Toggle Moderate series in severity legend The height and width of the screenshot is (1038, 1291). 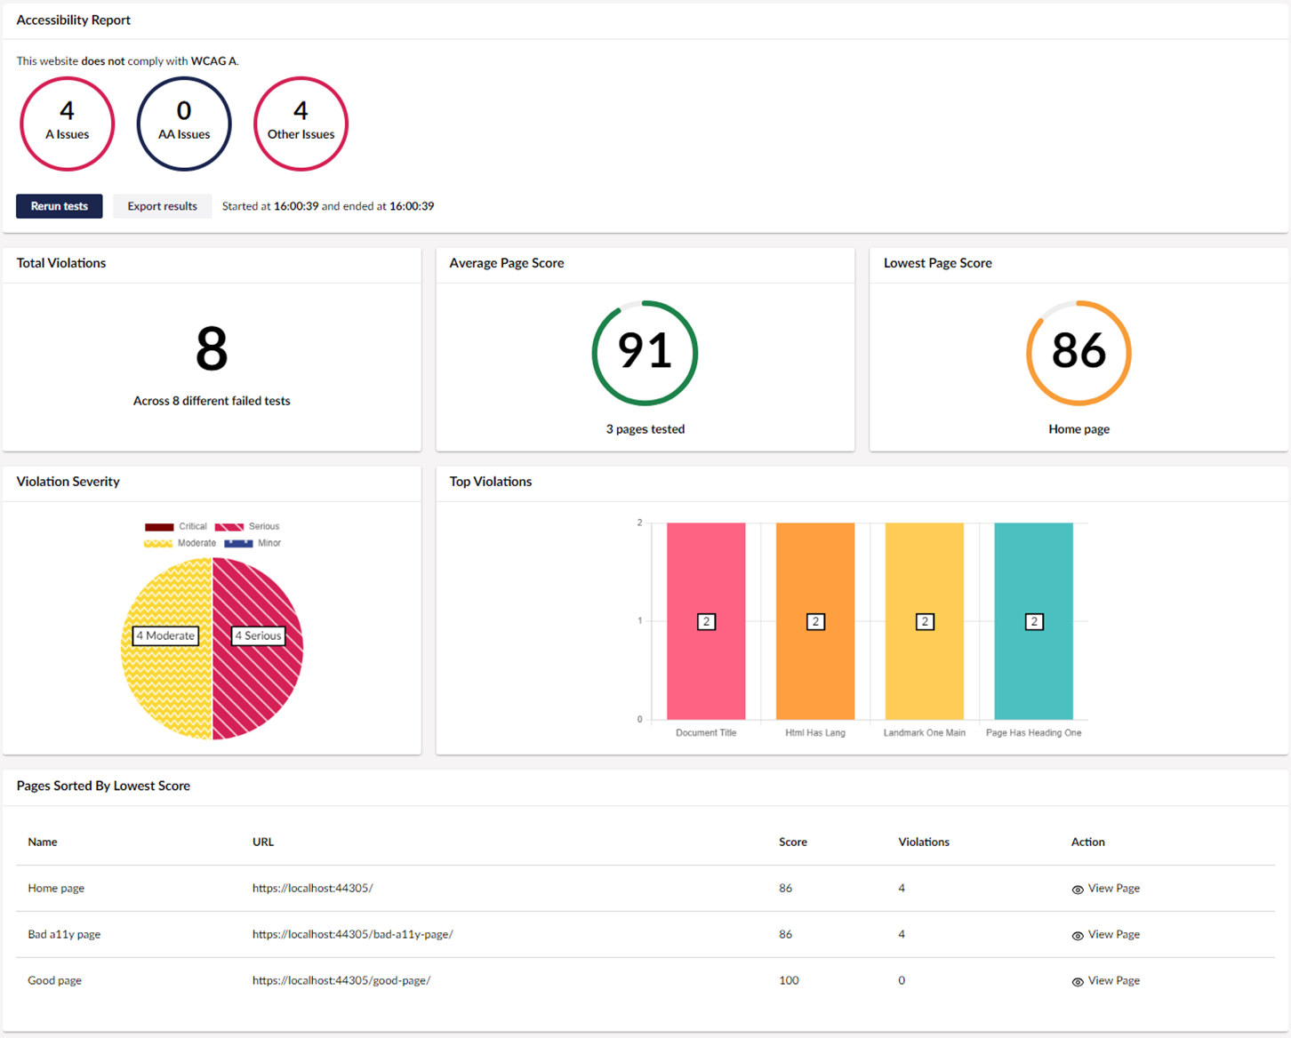180,543
